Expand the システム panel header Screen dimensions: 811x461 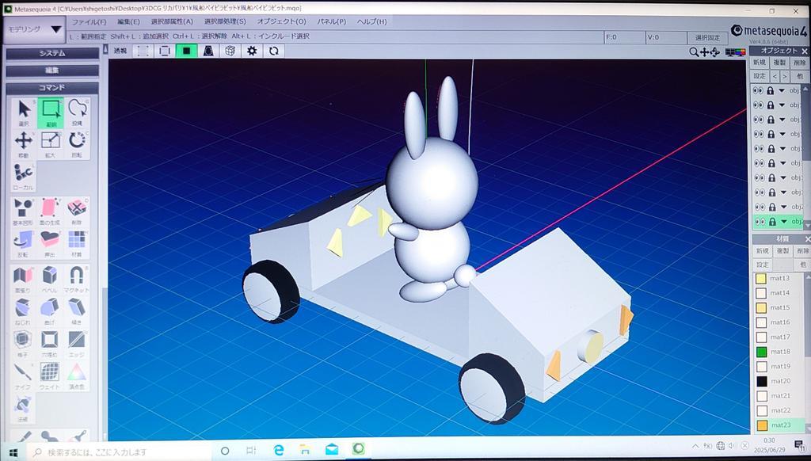click(x=52, y=53)
